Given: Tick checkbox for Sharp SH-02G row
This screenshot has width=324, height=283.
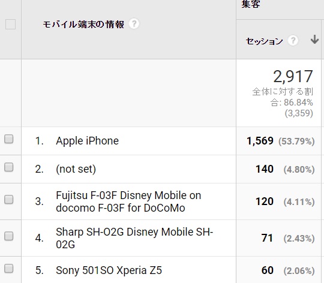Looking at the screenshot, I should 8,236.
